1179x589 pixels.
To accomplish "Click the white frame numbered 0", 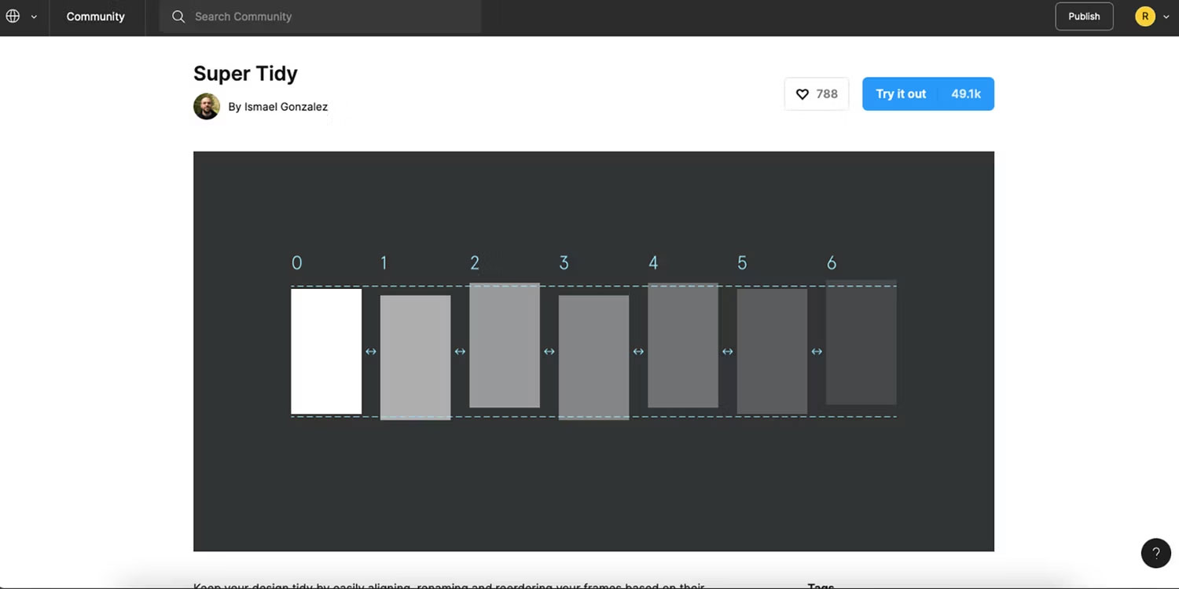I will click(x=326, y=351).
